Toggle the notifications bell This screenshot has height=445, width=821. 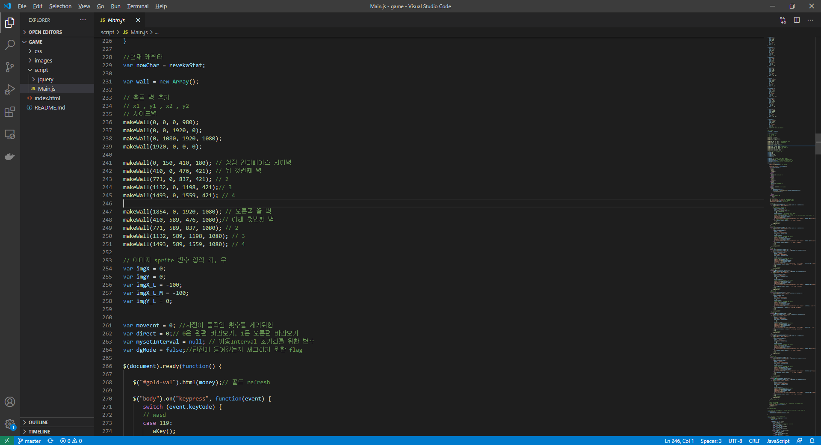click(x=813, y=441)
